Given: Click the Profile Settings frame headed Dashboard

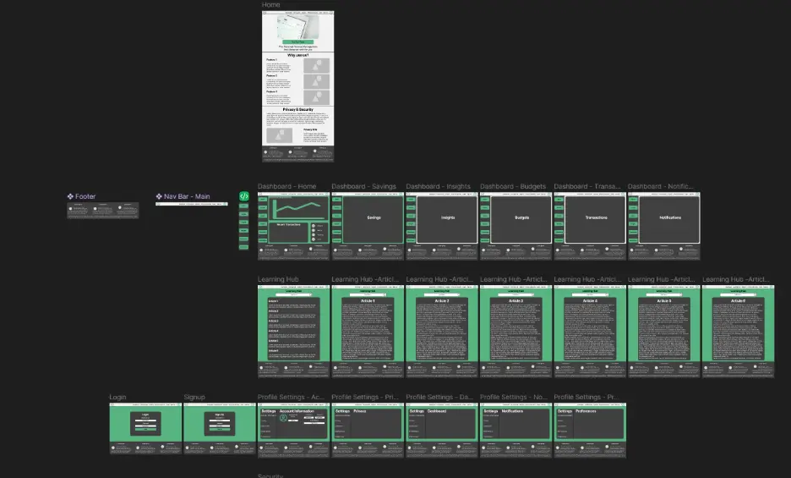Looking at the screenshot, I should 442,431.
